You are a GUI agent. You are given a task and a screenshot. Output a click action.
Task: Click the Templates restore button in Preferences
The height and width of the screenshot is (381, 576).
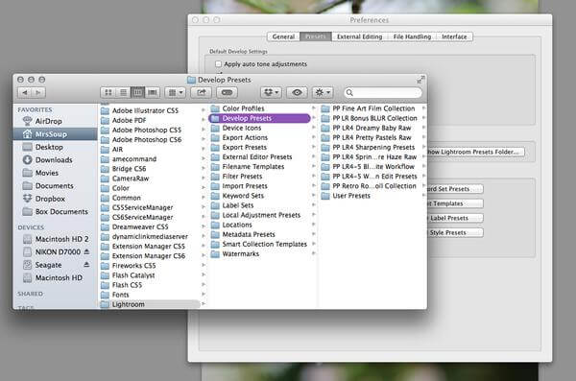pyautogui.click(x=455, y=203)
